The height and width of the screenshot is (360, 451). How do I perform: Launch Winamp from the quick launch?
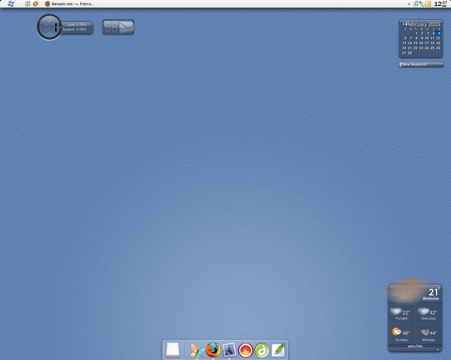pyautogui.click(x=36, y=4)
